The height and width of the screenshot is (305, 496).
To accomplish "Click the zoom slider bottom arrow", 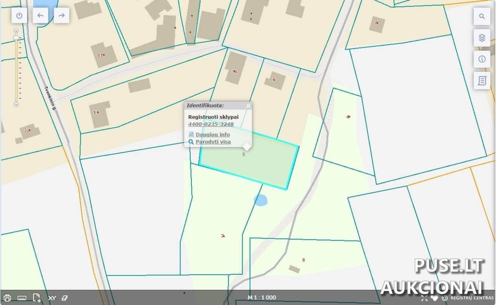I will (16, 105).
